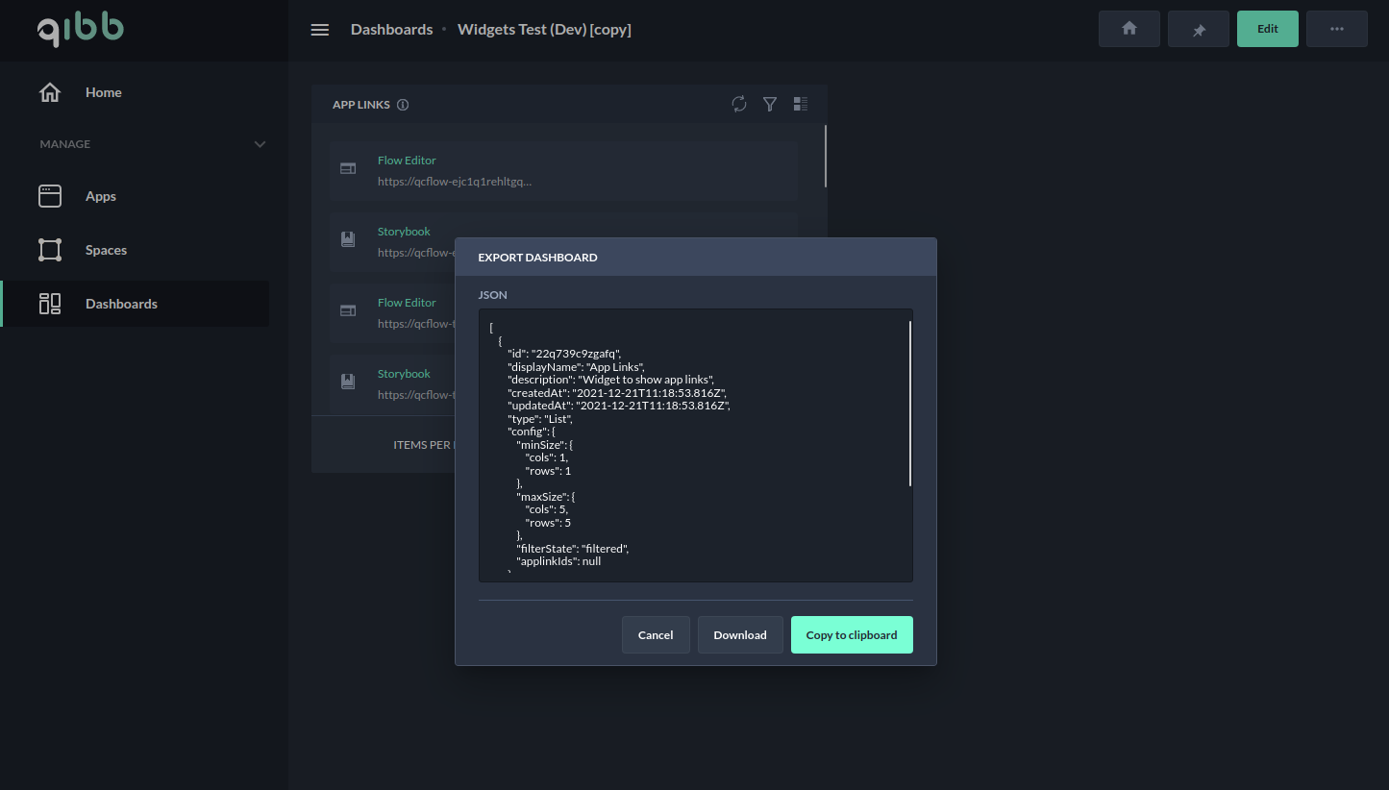Click Copy to clipboard button
Viewport: 1389px width, 790px height.
[851, 634]
